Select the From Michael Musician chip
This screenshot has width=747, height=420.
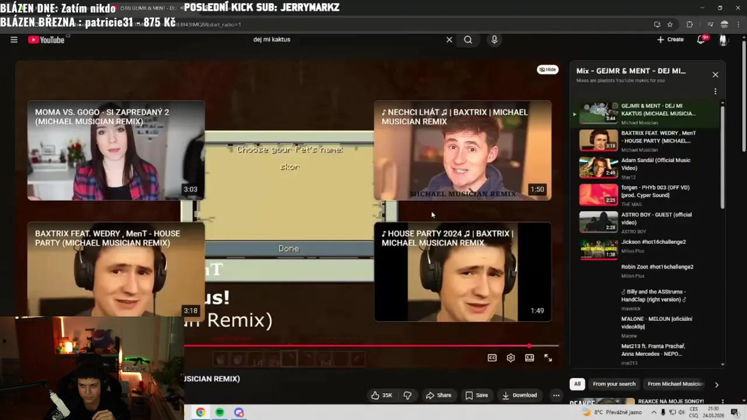(675, 384)
